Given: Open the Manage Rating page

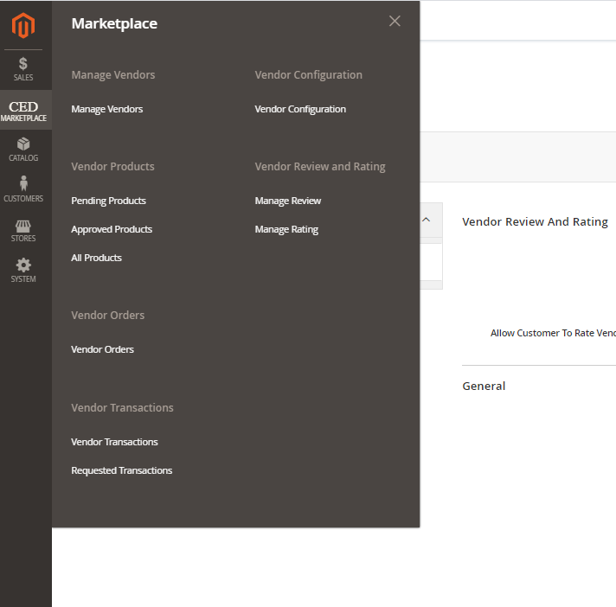Looking at the screenshot, I should (286, 230).
